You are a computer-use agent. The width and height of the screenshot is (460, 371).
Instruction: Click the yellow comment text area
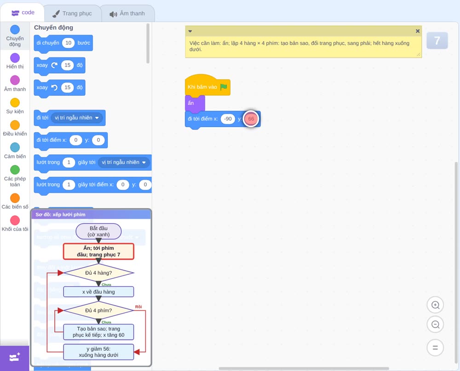[303, 46]
